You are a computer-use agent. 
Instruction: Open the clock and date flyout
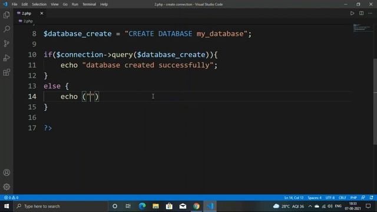click(x=353, y=206)
